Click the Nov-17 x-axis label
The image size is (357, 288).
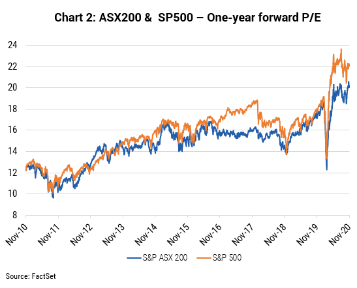(x=243, y=234)
